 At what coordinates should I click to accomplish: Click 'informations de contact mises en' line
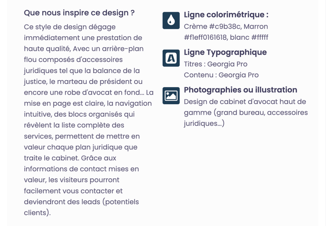point(81,169)
